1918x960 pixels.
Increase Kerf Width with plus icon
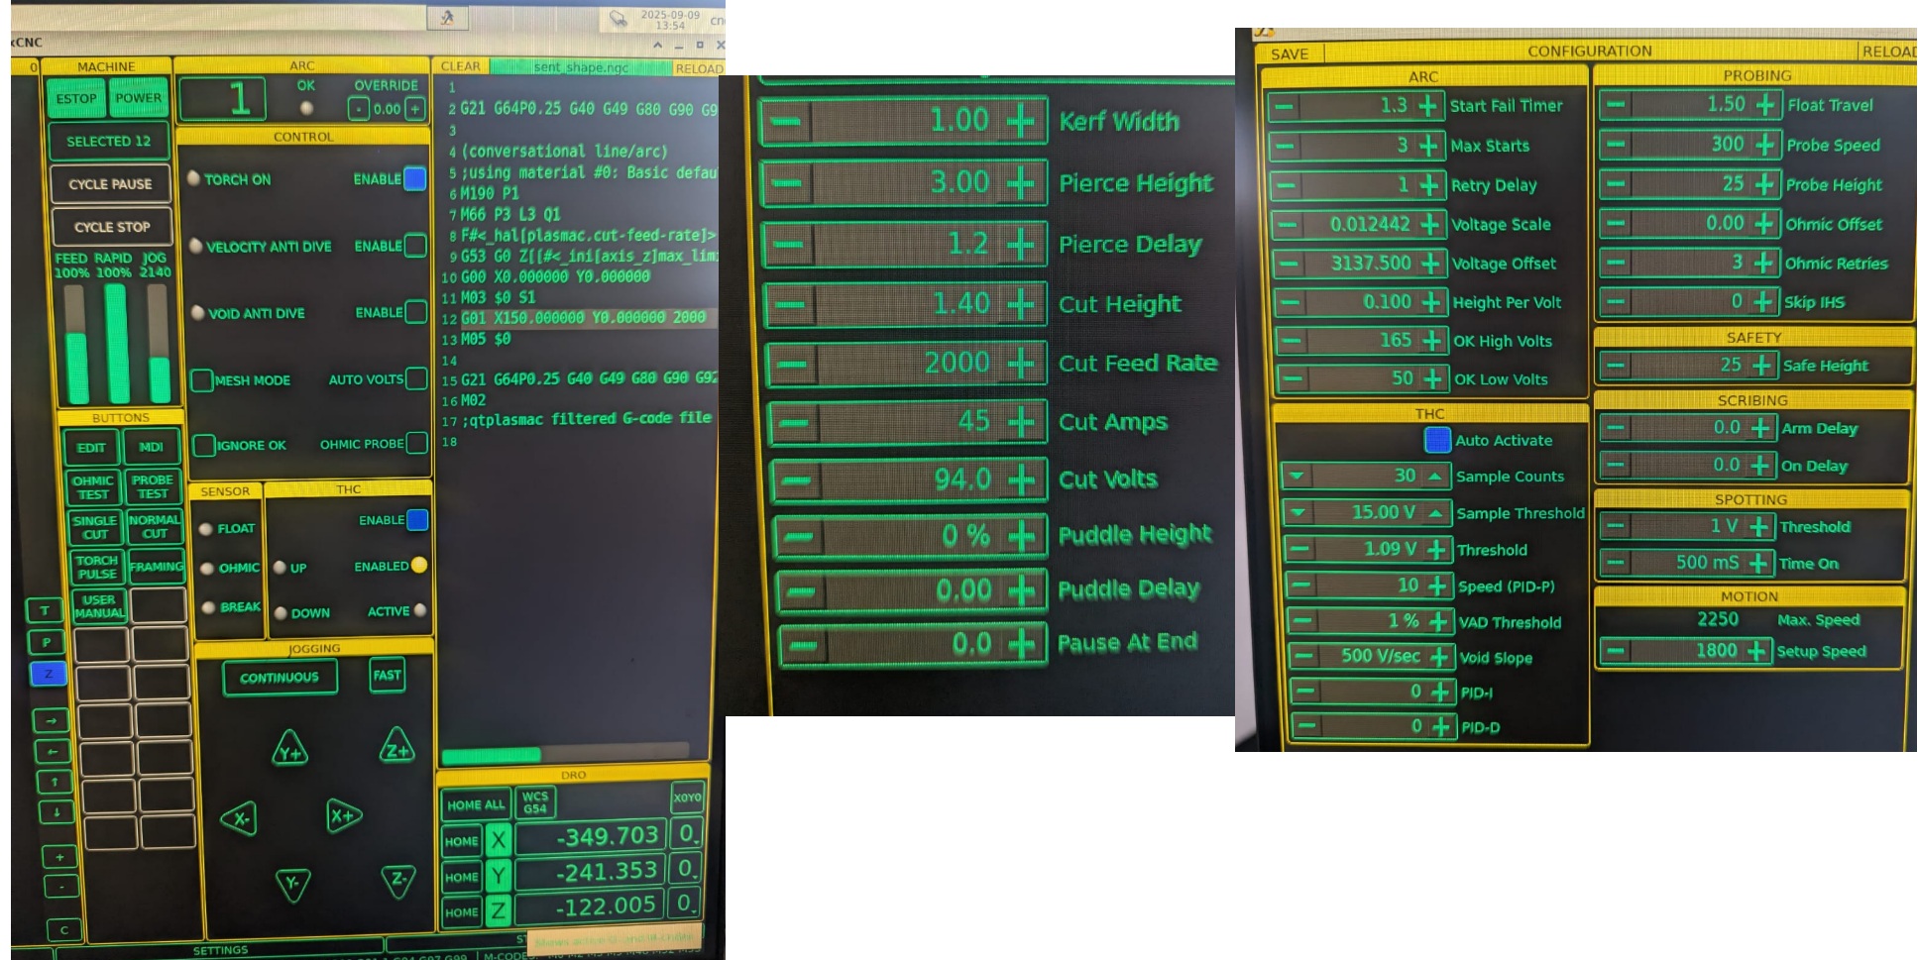pyautogui.click(x=1021, y=121)
